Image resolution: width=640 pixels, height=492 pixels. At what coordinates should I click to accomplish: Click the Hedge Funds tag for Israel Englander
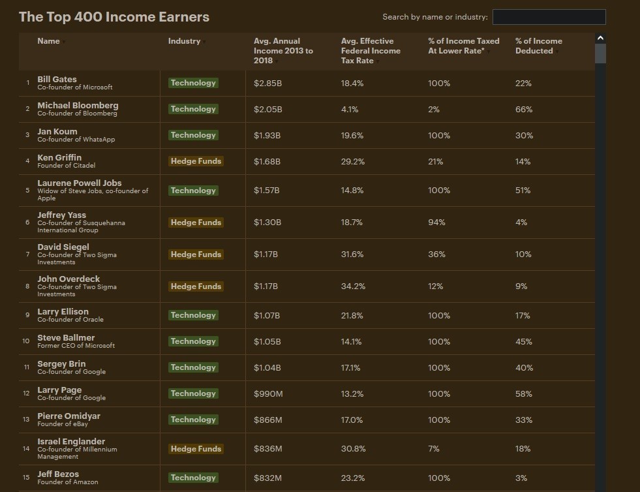tap(196, 449)
